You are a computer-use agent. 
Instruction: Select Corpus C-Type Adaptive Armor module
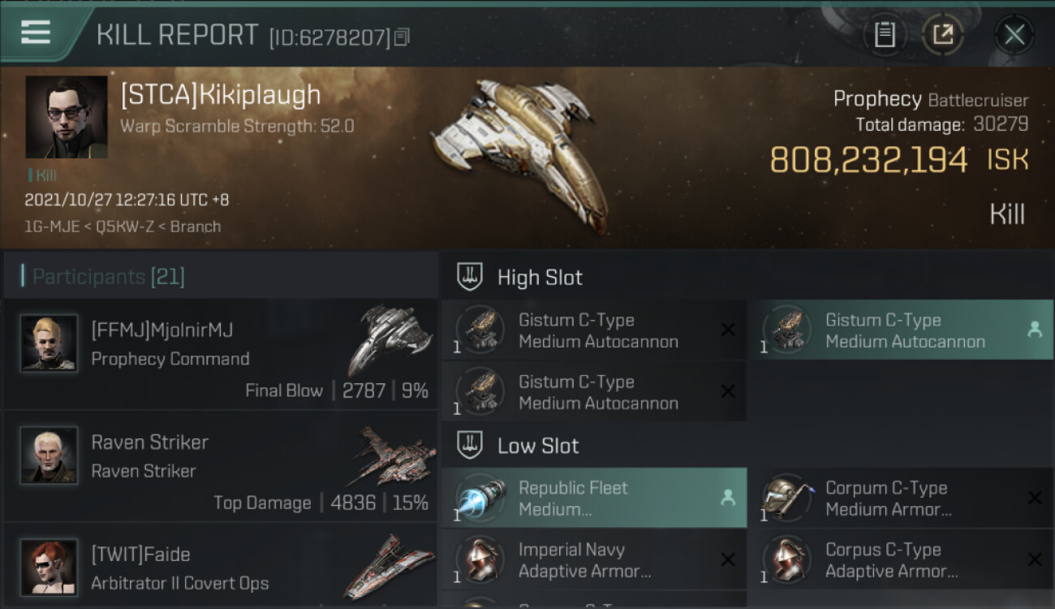901,559
